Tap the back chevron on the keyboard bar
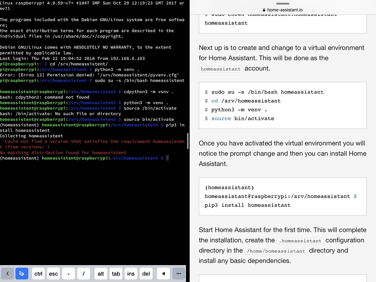Screen dimensions: 376x282 pyautogui.click(x=7, y=273)
